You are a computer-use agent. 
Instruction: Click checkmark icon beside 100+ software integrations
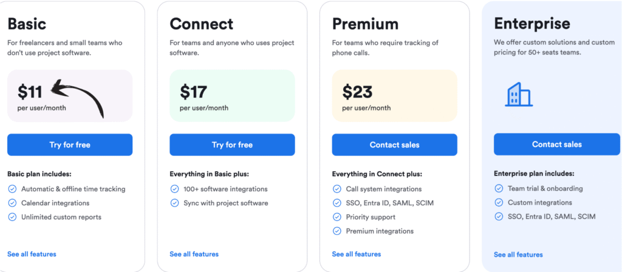coord(174,189)
